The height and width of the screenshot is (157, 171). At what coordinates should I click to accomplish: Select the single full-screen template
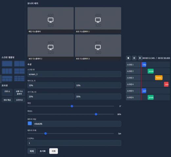(x=7, y=64)
